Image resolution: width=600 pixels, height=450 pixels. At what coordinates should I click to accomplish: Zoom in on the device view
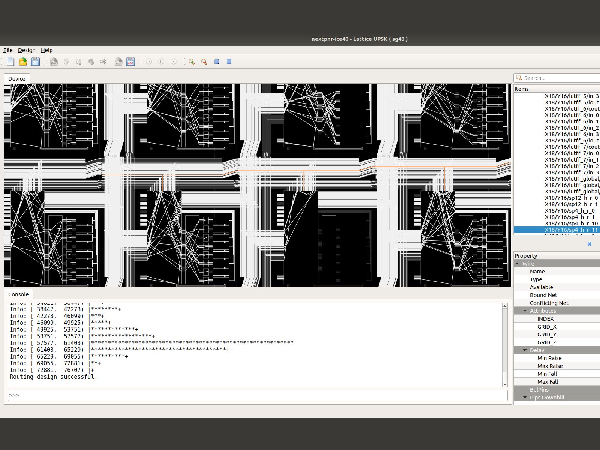pyautogui.click(x=192, y=61)
